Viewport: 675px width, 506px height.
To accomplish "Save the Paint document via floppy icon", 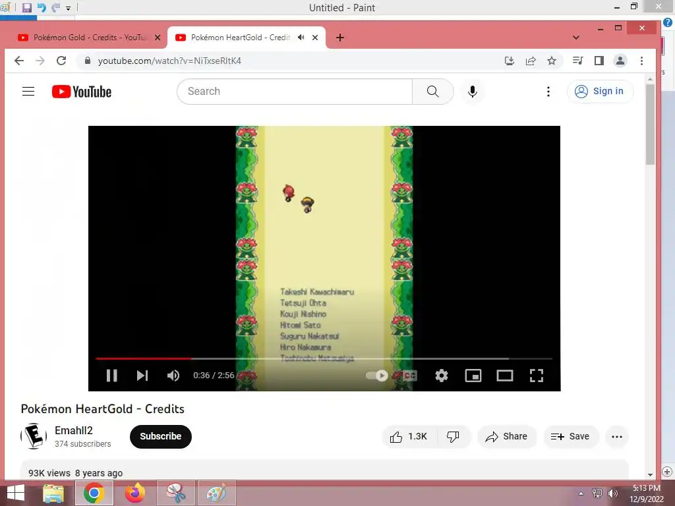I will (26, 7).
